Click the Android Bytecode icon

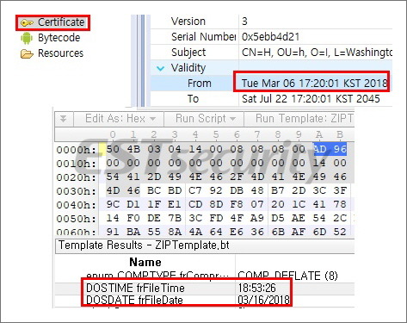pos(27,38)
